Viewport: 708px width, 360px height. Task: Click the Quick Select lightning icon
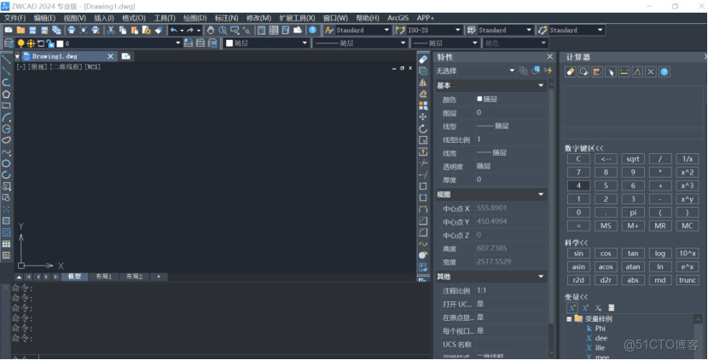click(x=548, y=71)
